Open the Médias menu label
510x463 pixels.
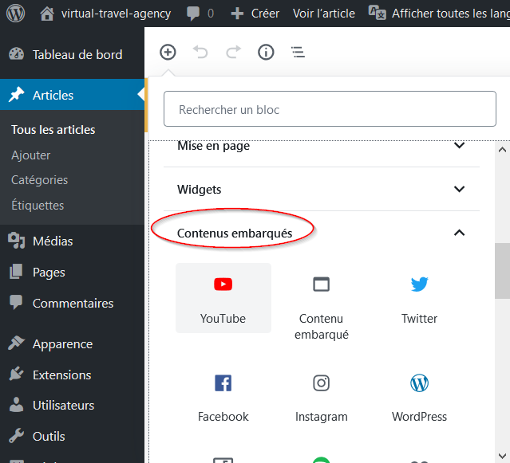(x=53, y=241)
